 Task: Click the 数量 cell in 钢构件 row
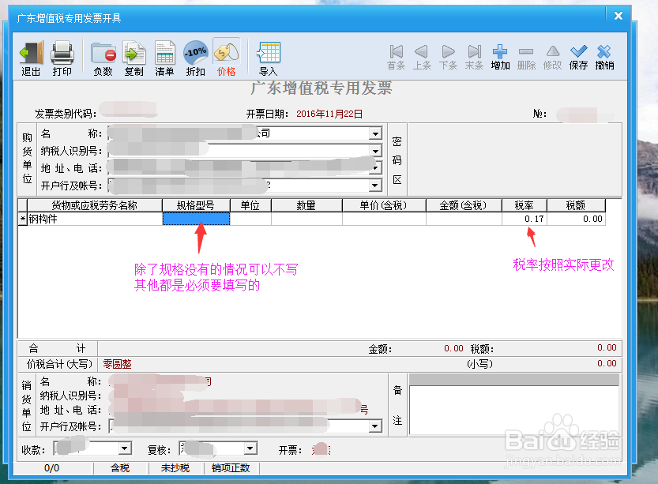pos(306,219)
